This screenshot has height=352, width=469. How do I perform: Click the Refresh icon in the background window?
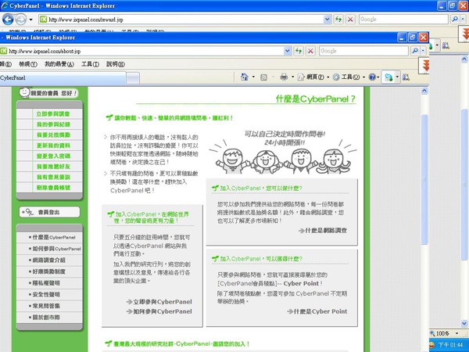pos(338,20)
